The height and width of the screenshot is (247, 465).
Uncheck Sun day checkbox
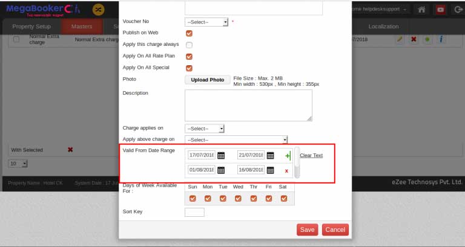coord(193,199)
